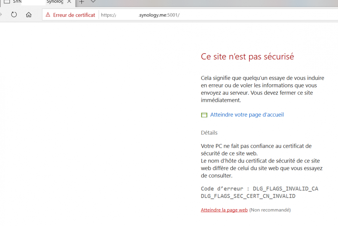The height and width of the screenshot is (226, 338).
Task: Close the Synology tab with its X
Action: coord(69,2)
